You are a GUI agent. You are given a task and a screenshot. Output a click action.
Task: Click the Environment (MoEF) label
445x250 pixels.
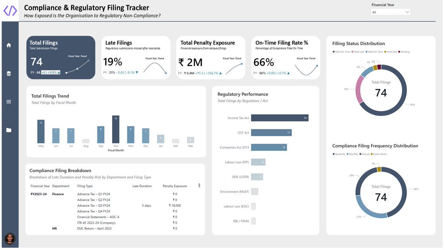[235, 192]
